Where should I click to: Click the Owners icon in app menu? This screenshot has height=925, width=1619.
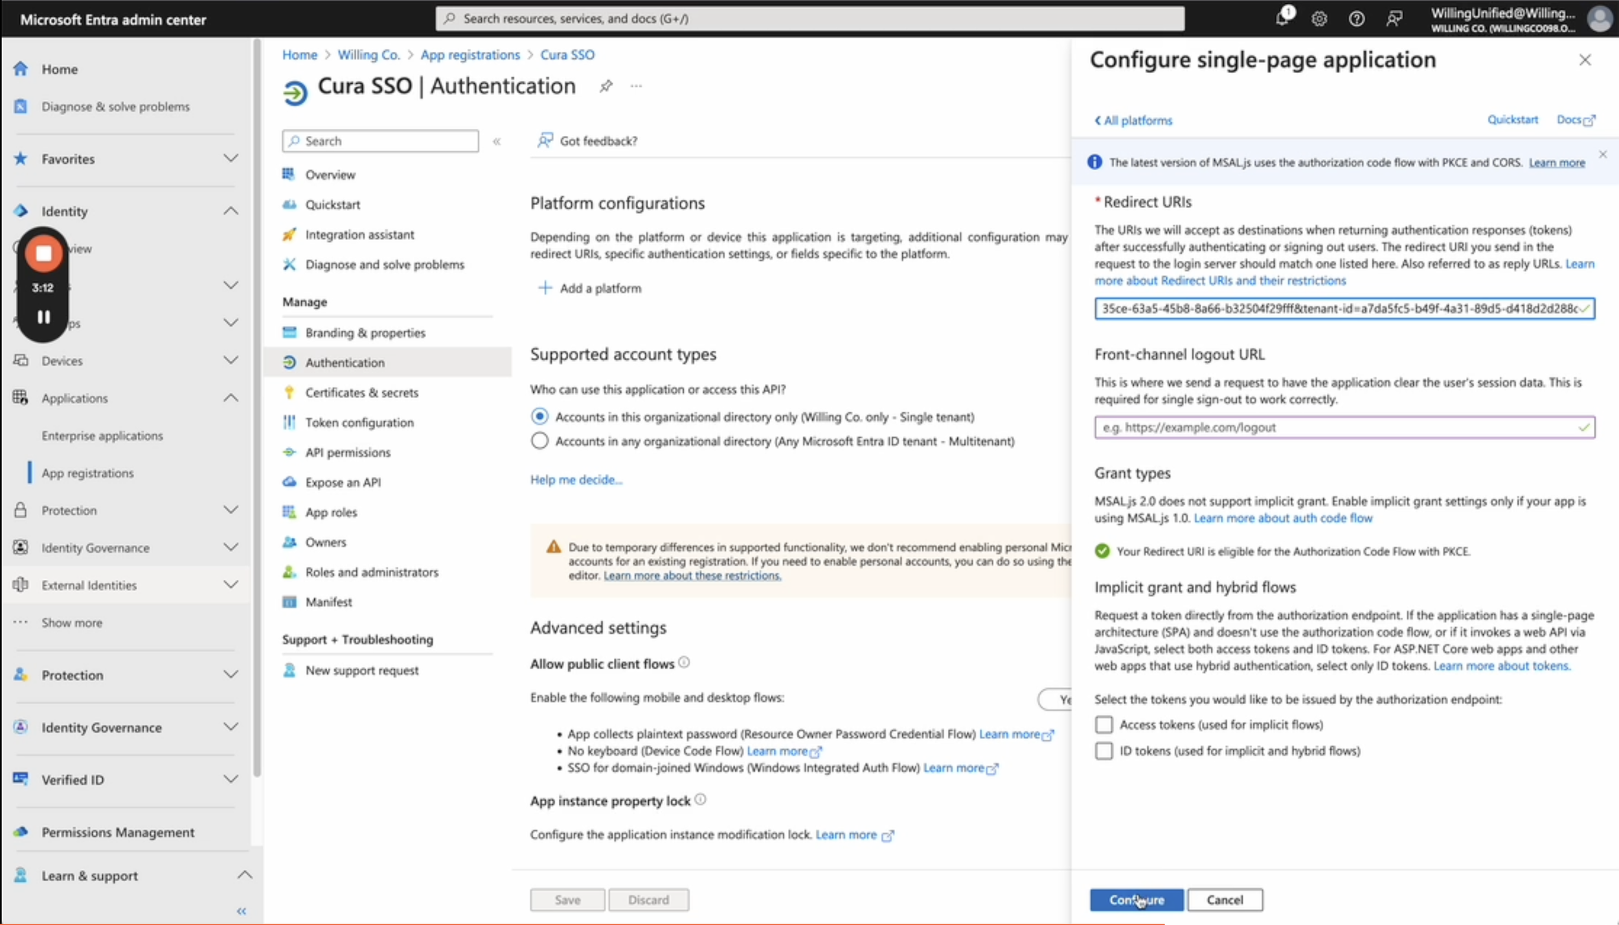tap(289, 542)
